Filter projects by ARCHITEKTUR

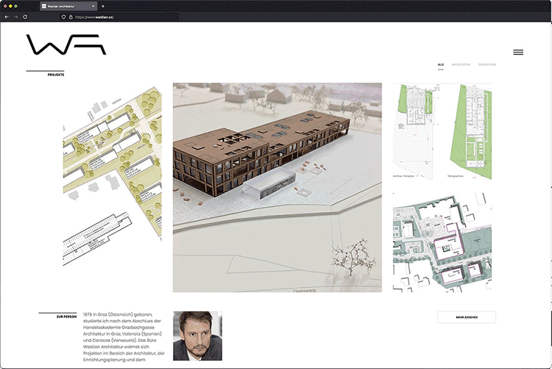(461, 64)
